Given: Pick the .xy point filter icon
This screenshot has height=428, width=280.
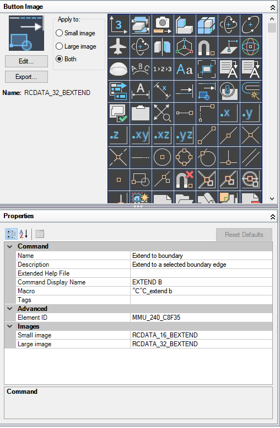Looking at the screenshot, I should (x=141, y=136).
